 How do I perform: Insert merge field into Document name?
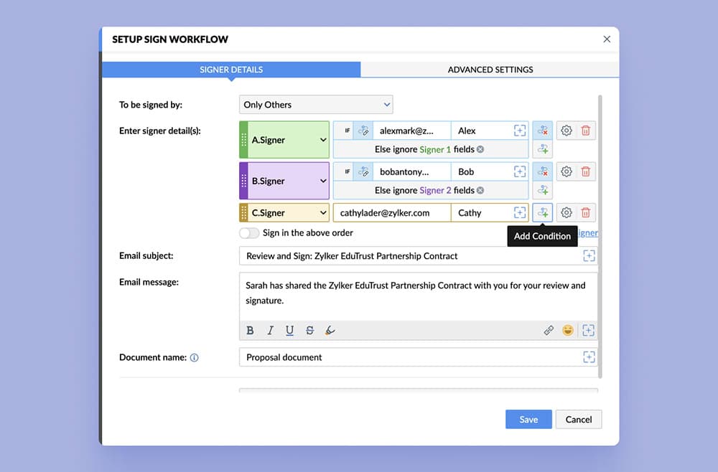589,357
